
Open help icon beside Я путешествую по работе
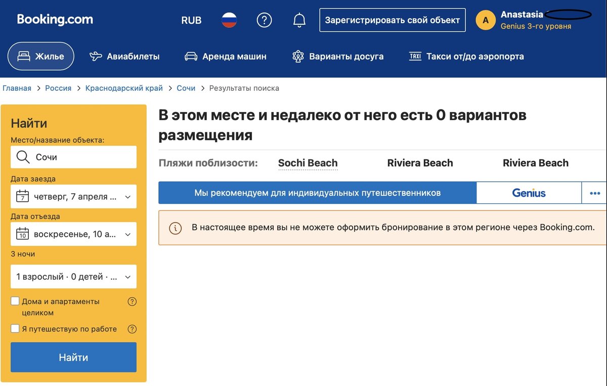point(132,329)
